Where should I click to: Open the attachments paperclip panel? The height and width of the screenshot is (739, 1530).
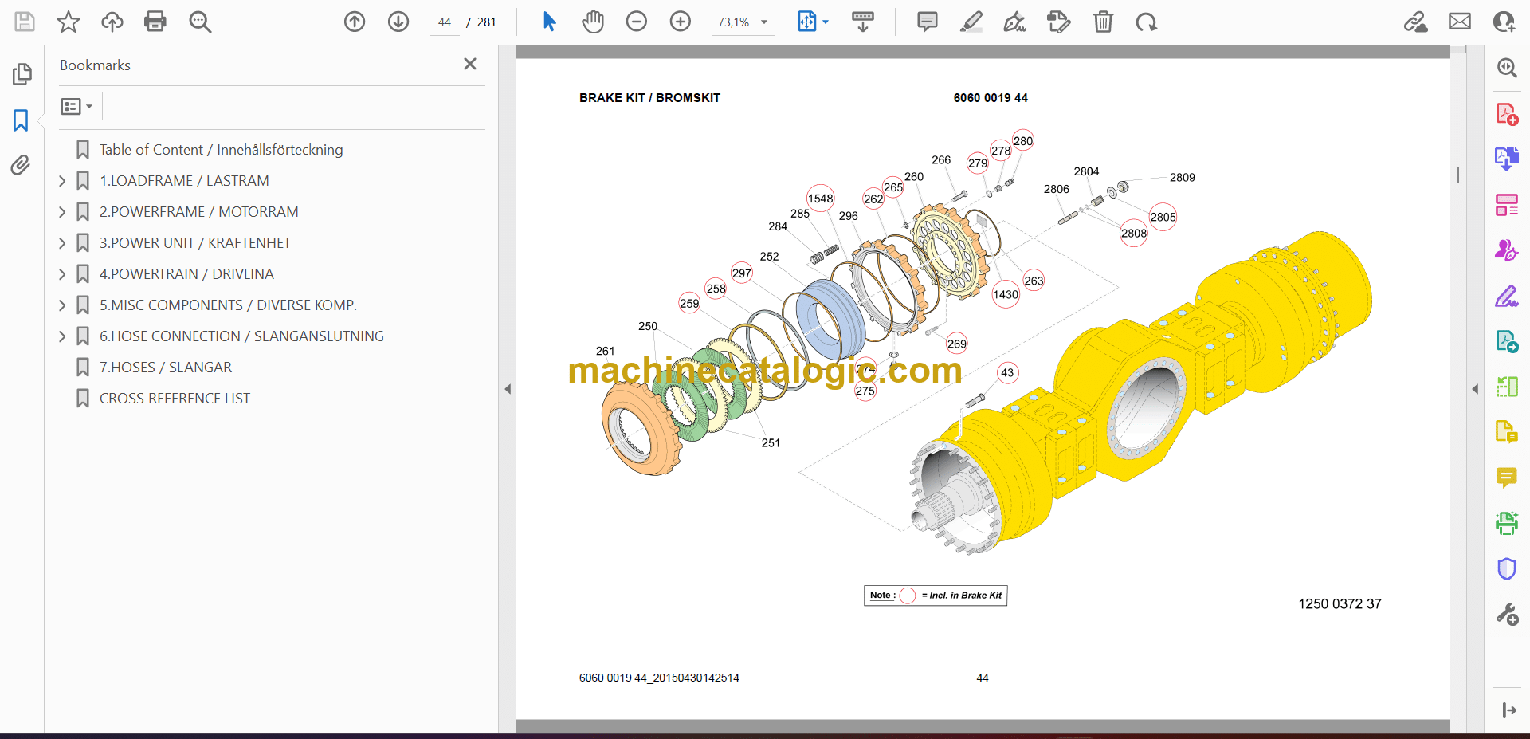click(22, 165)
